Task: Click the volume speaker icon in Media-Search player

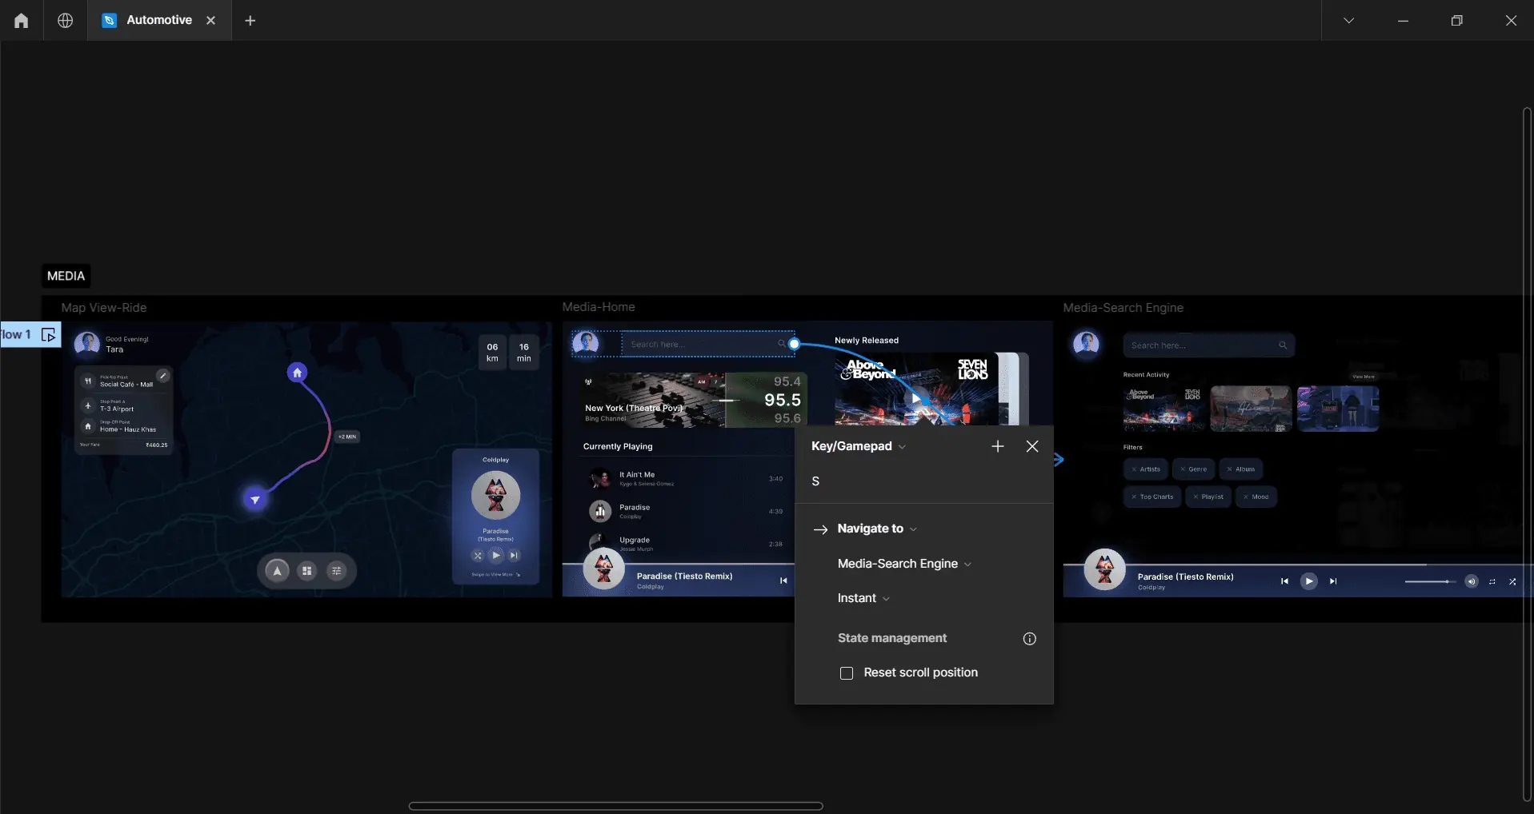Action: pos(1471,581)
